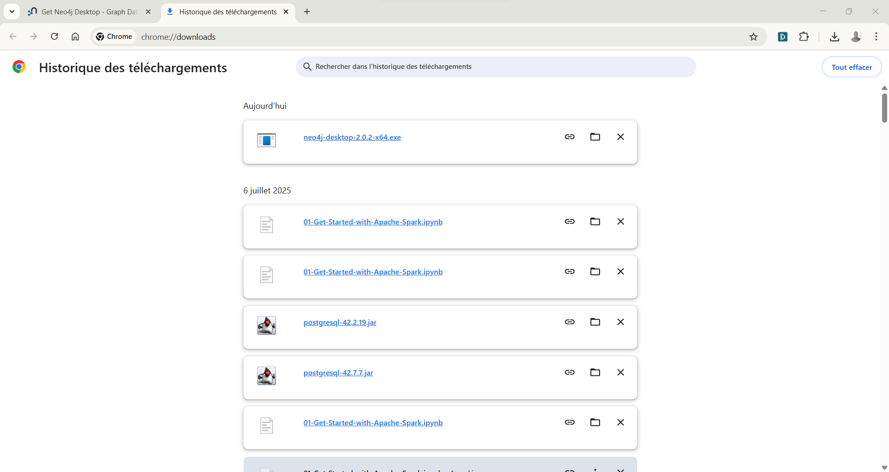Click the 'Aujourd'hui' date heading
The image size is (889, 472).
point(265,106)
